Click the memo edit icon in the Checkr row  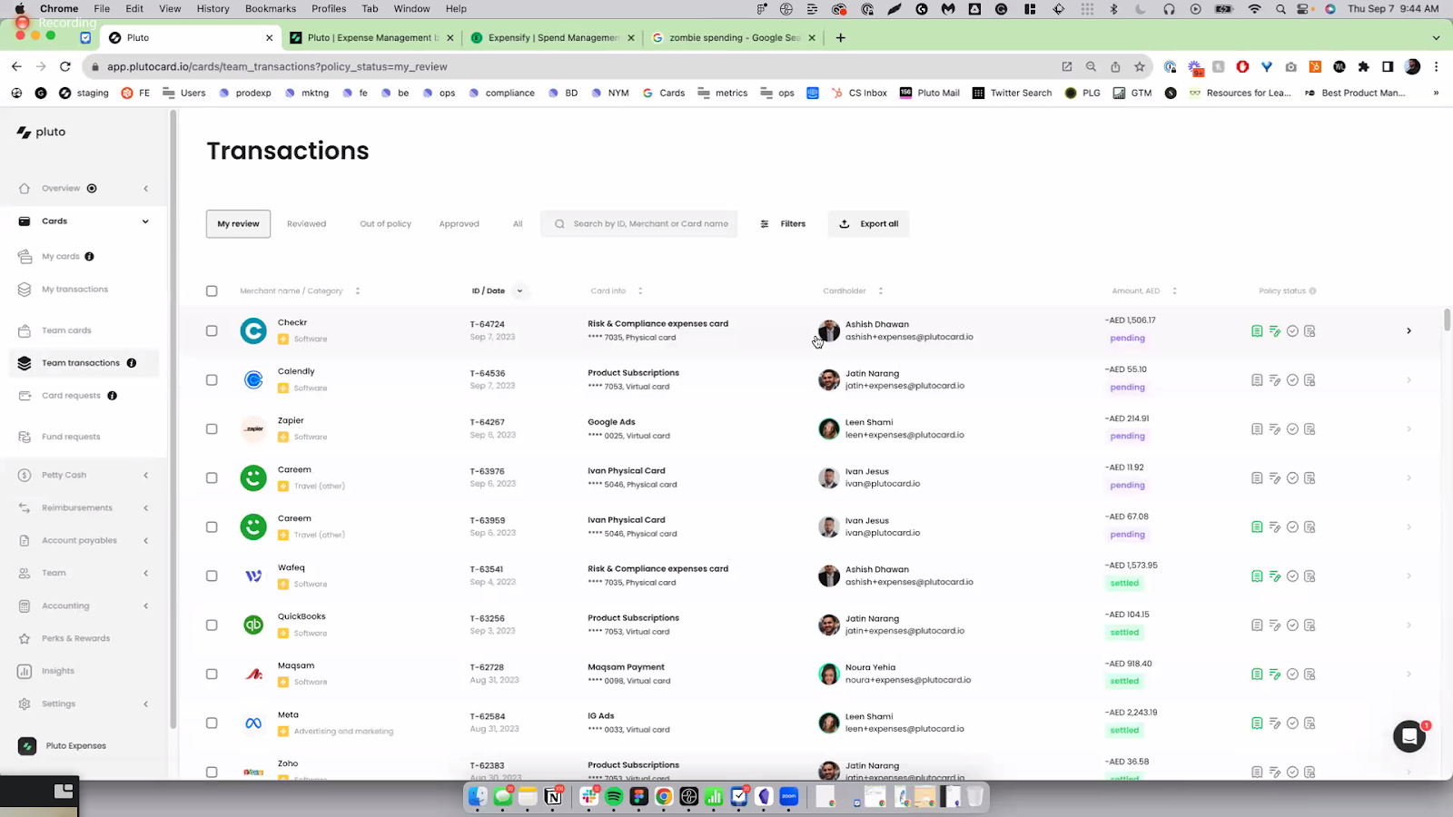(x=1275, y=331)
